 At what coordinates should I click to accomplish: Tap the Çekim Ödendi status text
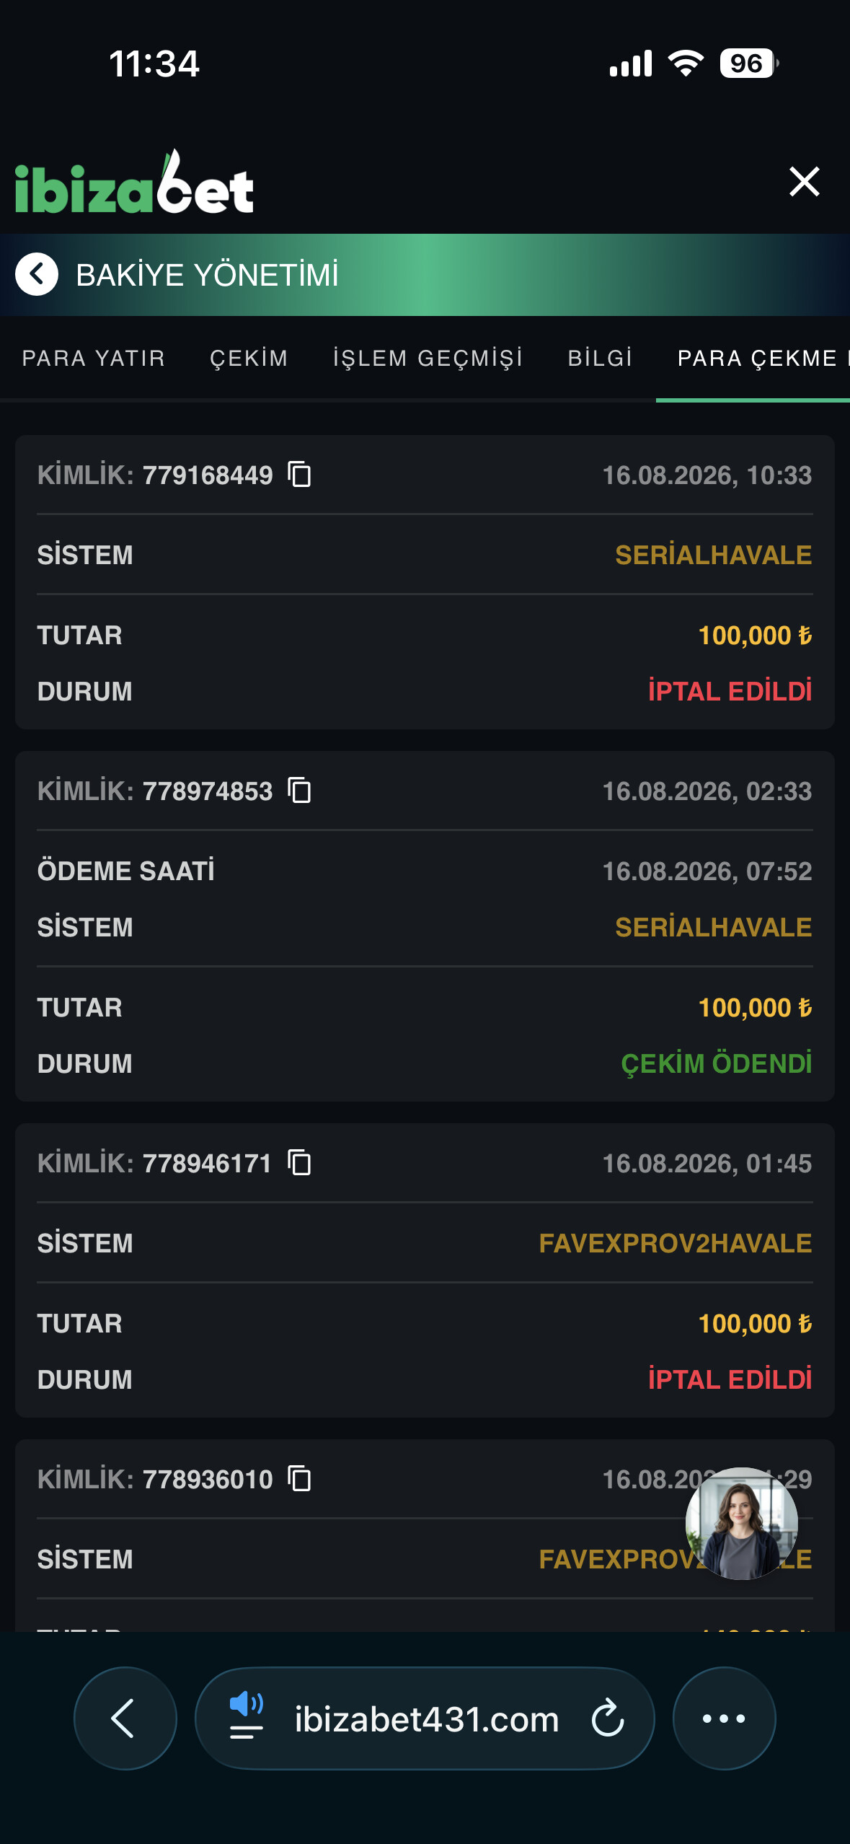tap(716, 1063)
